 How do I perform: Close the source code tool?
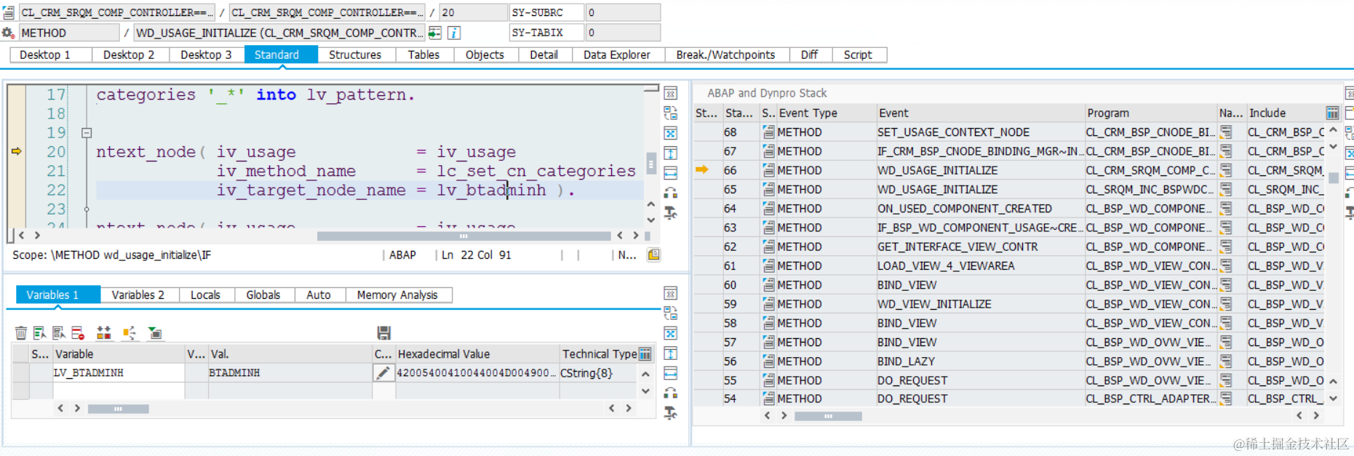pyautogui.click(x=671, y=94)
